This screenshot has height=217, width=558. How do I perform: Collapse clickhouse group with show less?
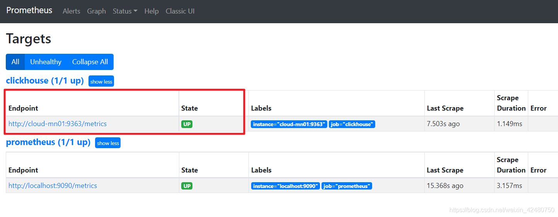point(101,81)
